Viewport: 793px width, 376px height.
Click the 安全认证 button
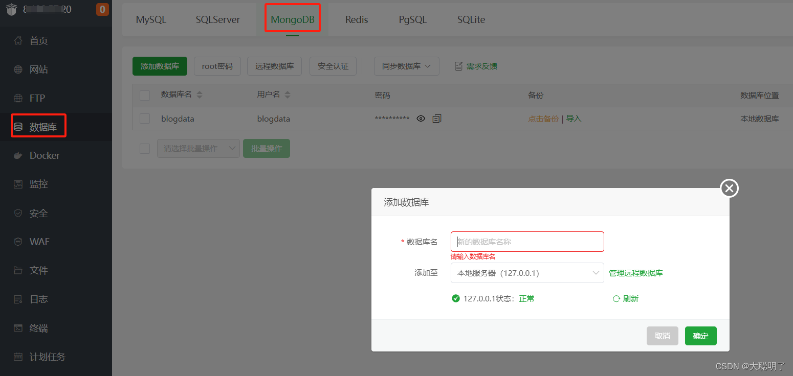point(333,66)
